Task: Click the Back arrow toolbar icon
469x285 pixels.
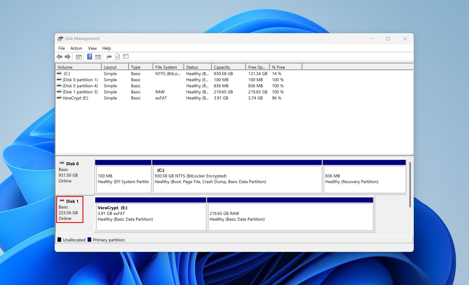Action: coord(59,57)
